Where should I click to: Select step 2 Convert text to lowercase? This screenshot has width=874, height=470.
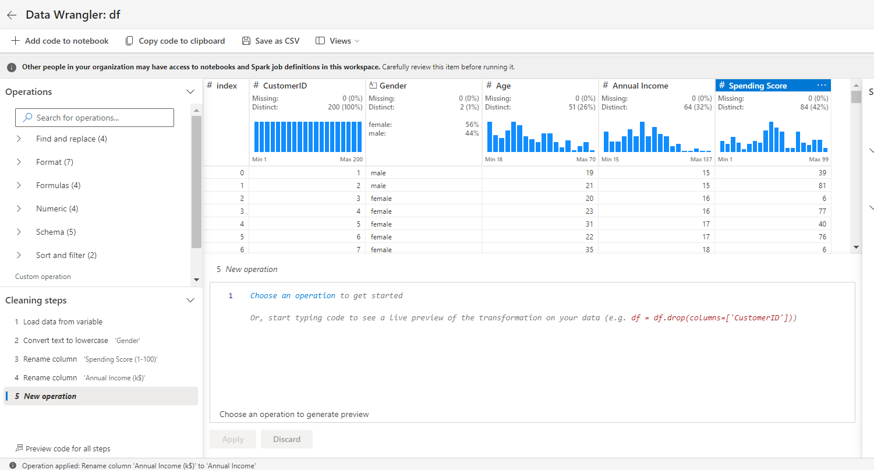[x=100, y=340]
